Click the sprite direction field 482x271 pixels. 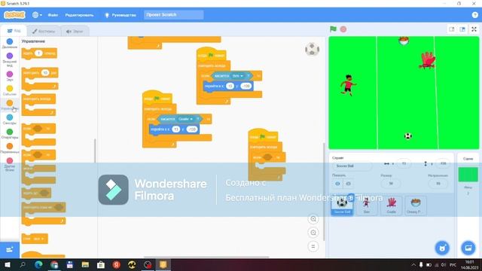[438, 184]
